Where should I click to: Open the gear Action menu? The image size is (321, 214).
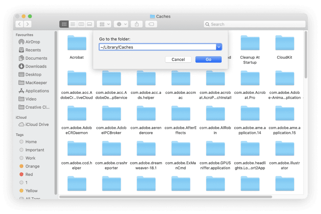(121, 24)
